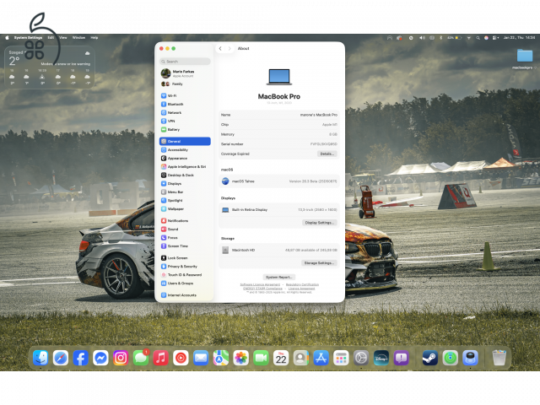This screenshot has width=540, height=405.
Task: Open YouTube Music from the dock
Action: (181, 358)
